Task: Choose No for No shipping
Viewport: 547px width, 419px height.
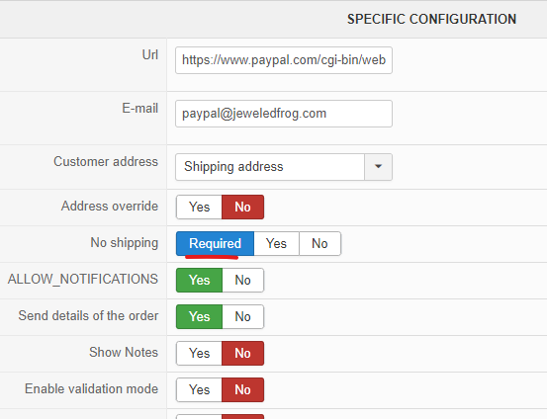Action: click(x=319, y=244)
